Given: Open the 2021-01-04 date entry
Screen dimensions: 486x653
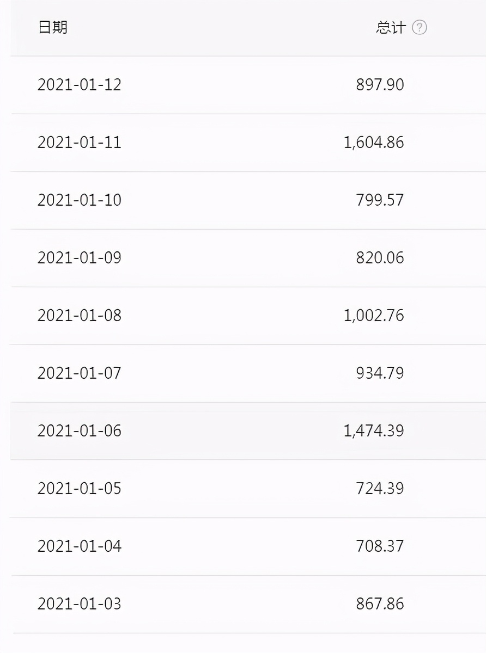Looking at the screenshot, I should (80, 546).
